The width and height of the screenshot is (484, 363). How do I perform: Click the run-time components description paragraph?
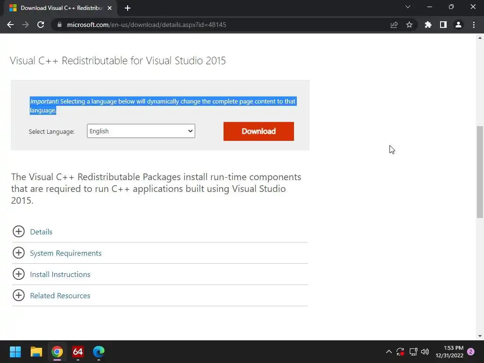pos(156,189)
